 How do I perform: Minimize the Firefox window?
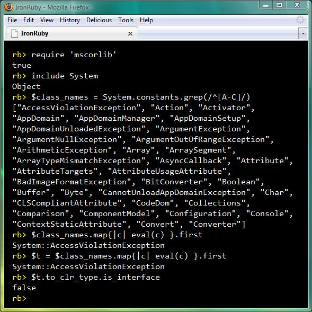(x=266, y=5)
